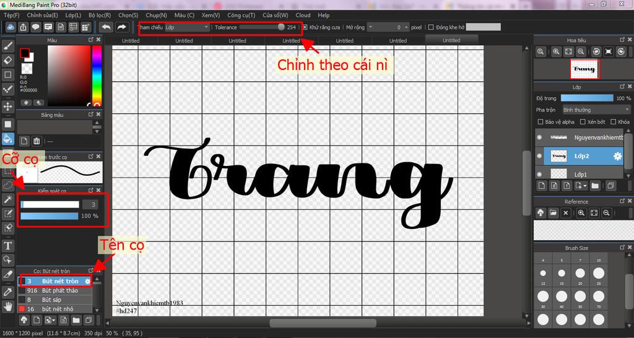Open the Bộ lọc(R) filter menu
634x338 pixels.
pyautogui.click(x=100, y=15)
